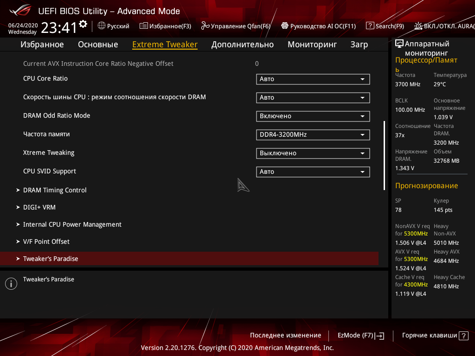Open the partially visible Загр tab

pos(359,44)
